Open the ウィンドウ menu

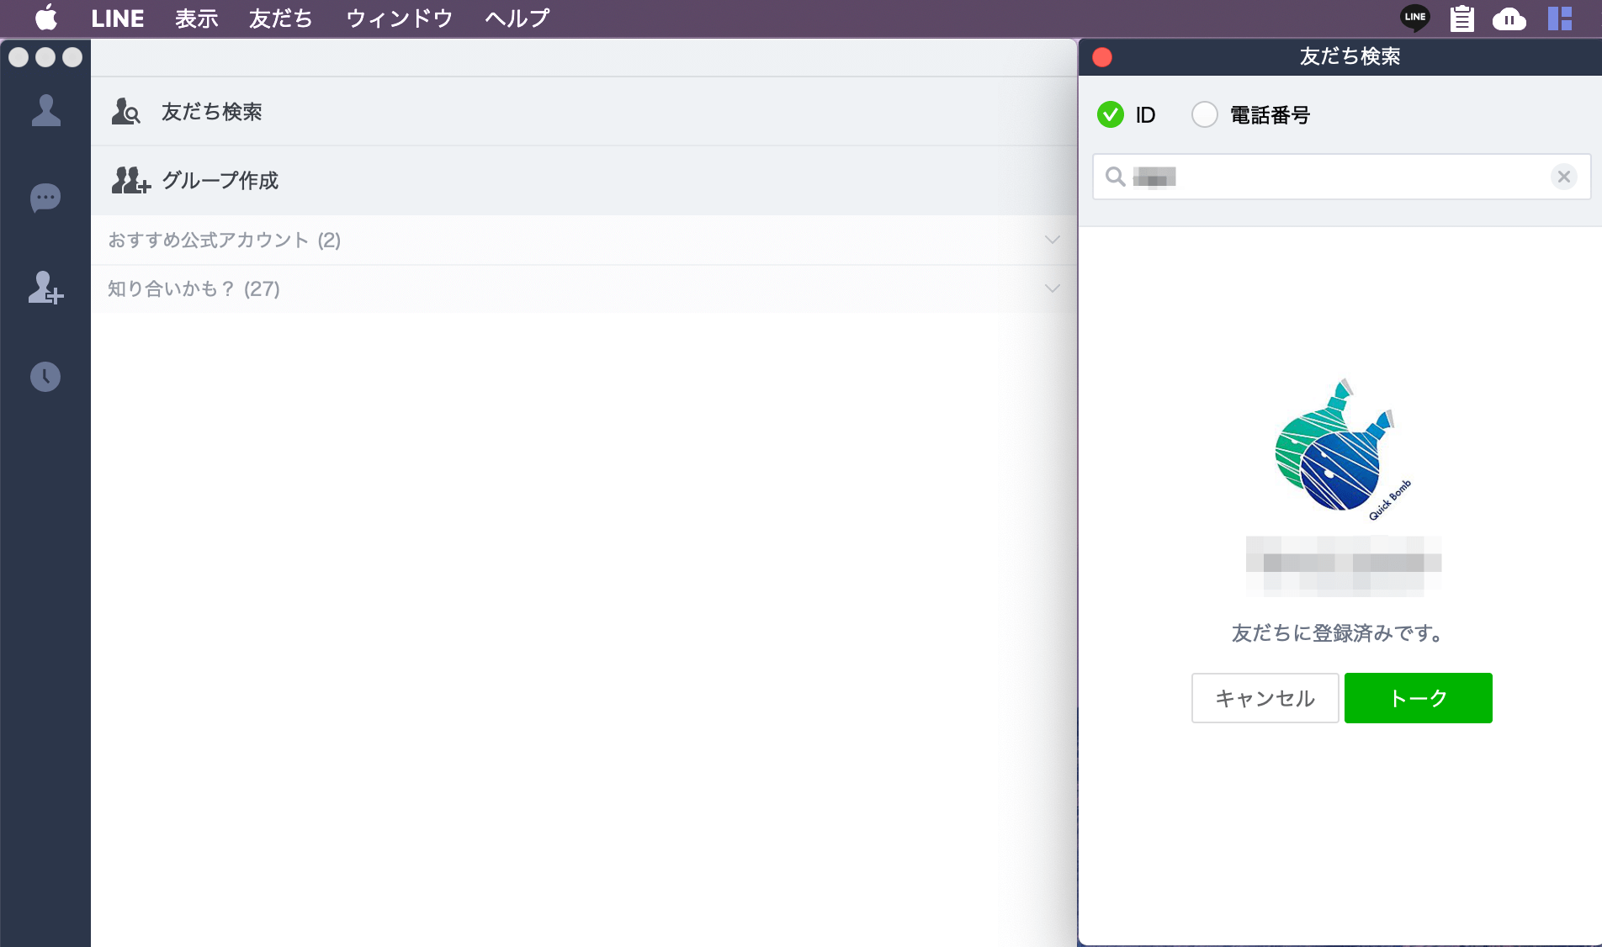coord(400,18)
